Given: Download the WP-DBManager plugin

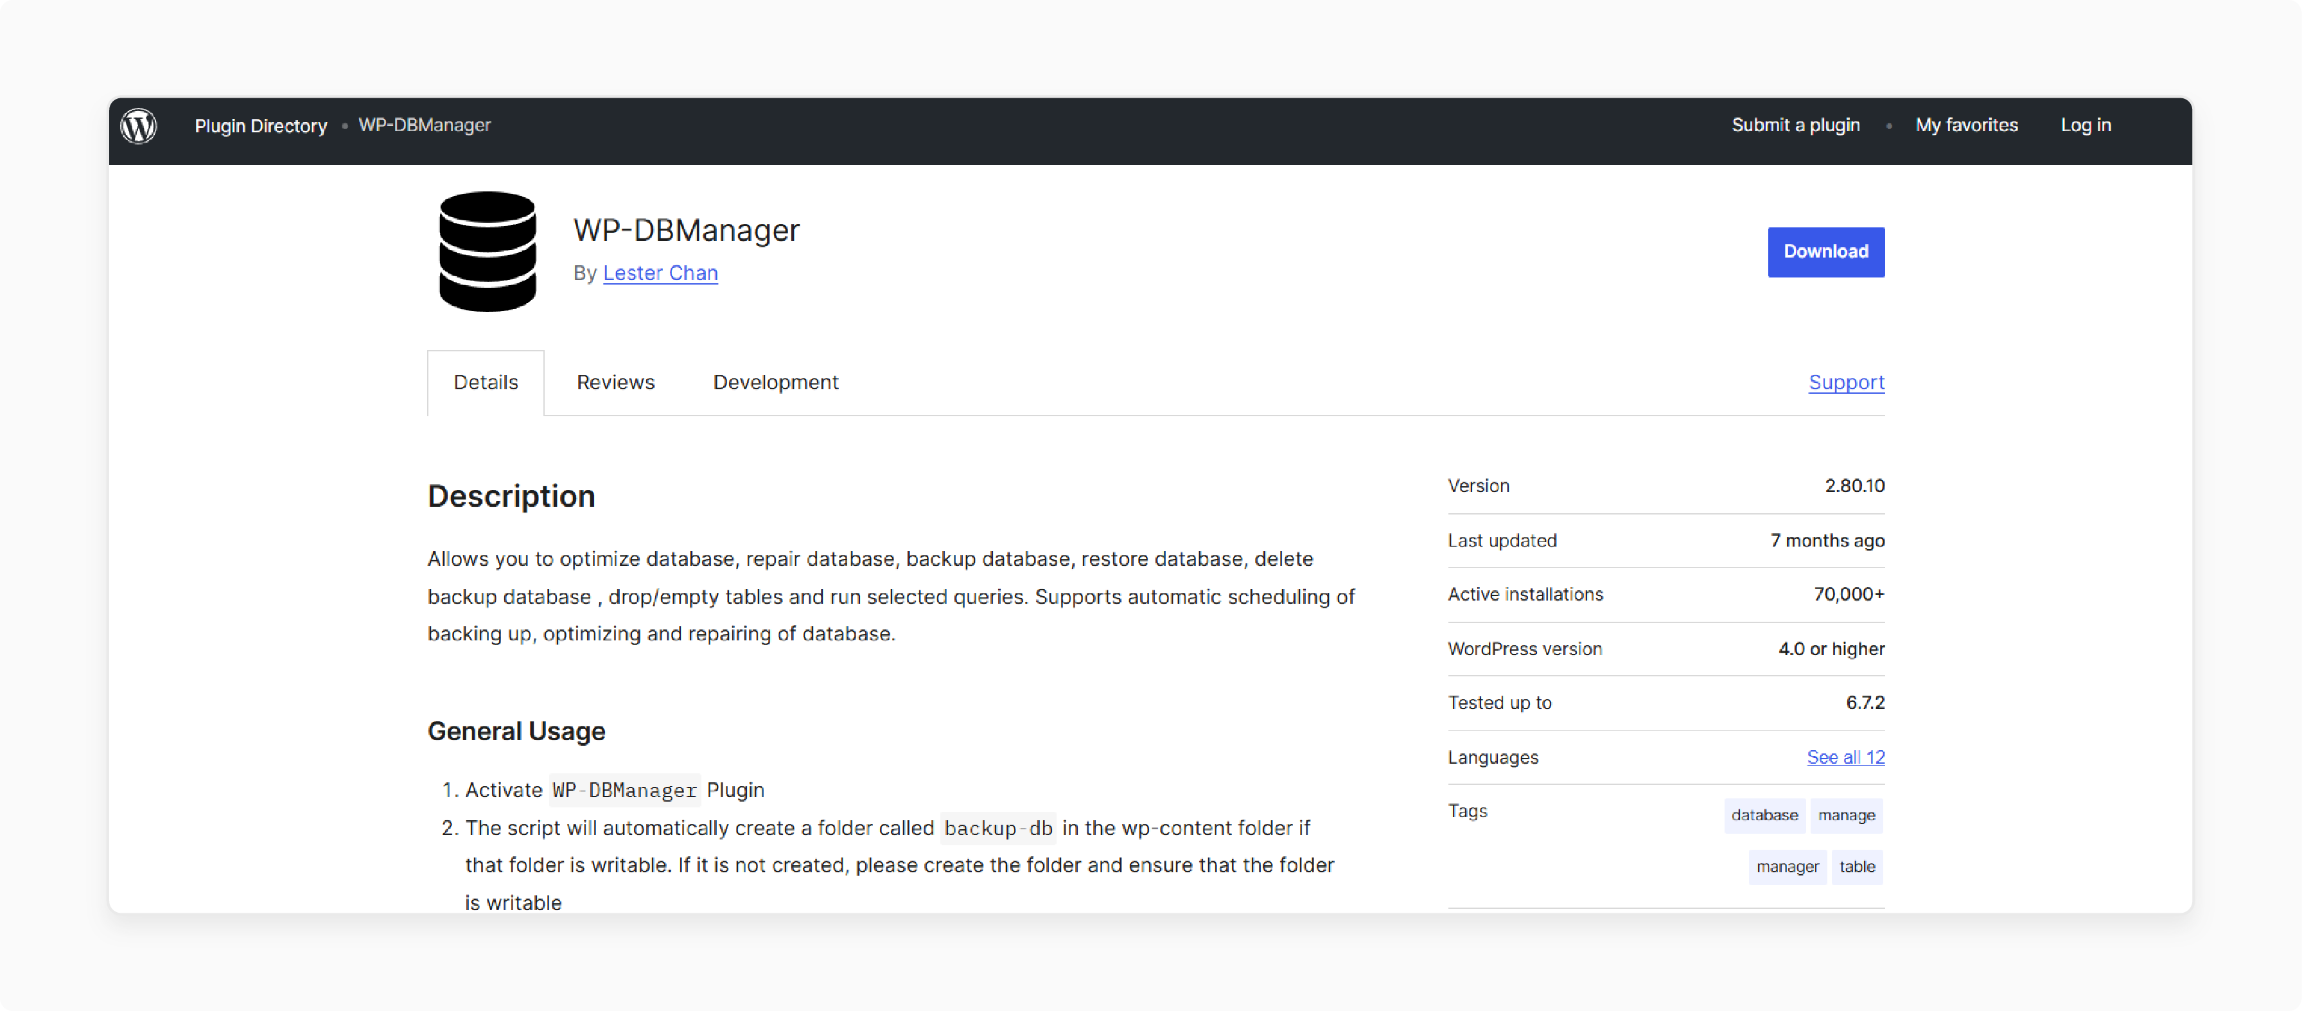Looking at the screenshot, I should tap(1825, 252).
